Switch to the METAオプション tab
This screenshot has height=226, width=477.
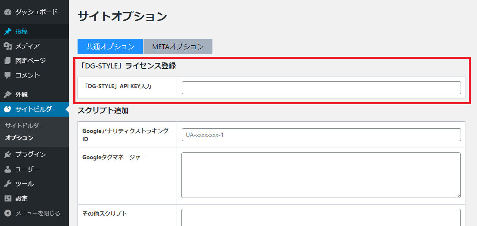pyautogui.click(x=178, y=46)
